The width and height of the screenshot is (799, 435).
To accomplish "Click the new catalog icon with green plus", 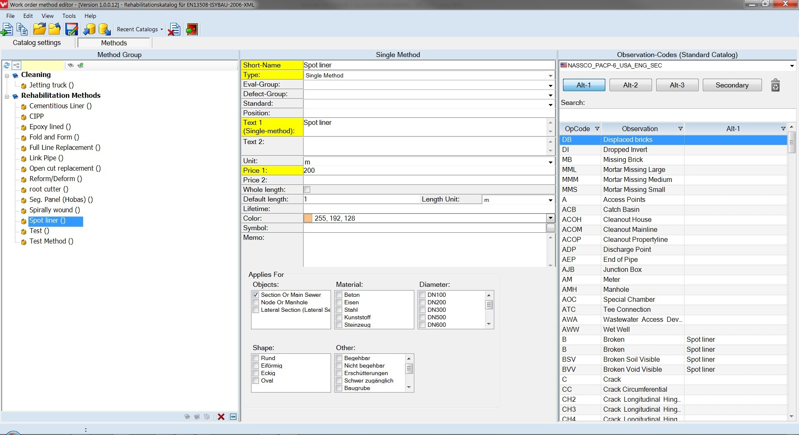I will 7,30.
